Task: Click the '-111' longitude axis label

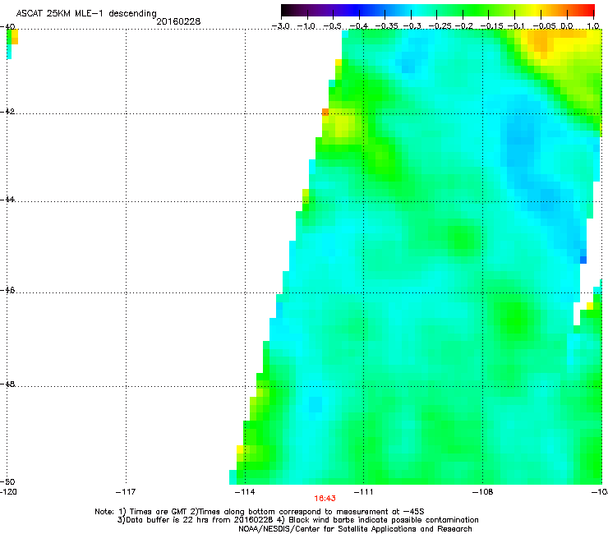Action: pos(364,492)
